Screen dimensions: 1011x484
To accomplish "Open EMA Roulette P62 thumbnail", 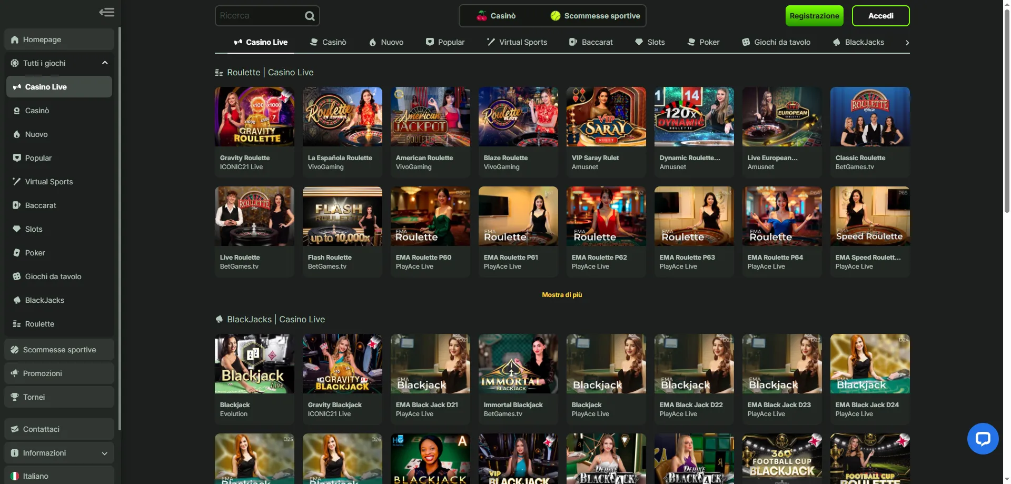I will pos(606,216).
